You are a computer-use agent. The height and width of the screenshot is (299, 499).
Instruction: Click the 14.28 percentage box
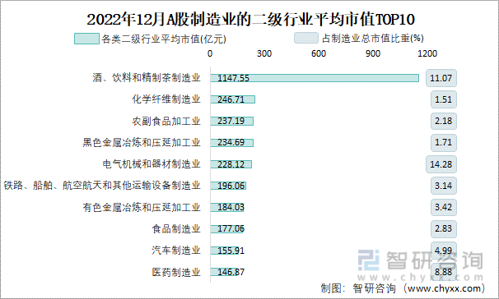(x=441, y=164)
